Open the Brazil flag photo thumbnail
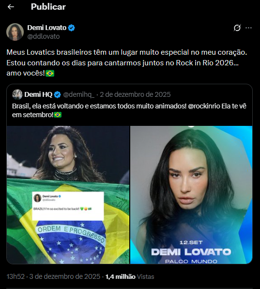 coord(68,195)
